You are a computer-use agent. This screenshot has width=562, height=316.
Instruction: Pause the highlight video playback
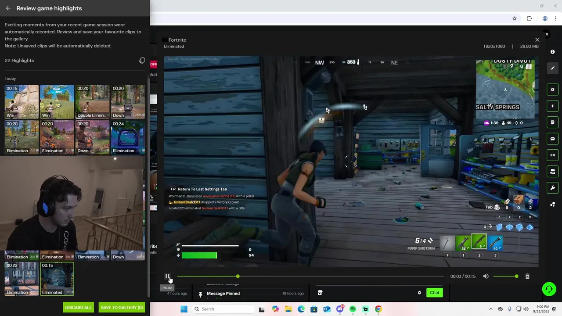pos(167,276)
